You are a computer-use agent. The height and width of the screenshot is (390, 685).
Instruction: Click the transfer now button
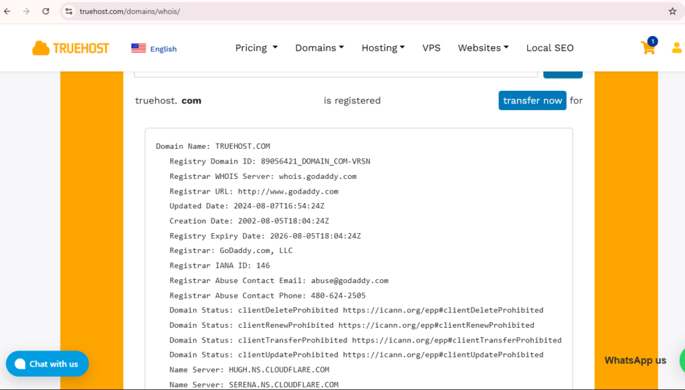(x=532, y=100)
